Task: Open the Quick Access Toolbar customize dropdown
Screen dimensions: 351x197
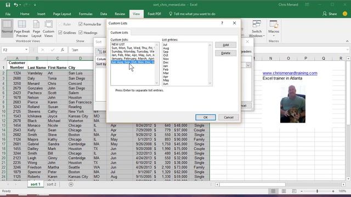Action: (x=35, y=5)
